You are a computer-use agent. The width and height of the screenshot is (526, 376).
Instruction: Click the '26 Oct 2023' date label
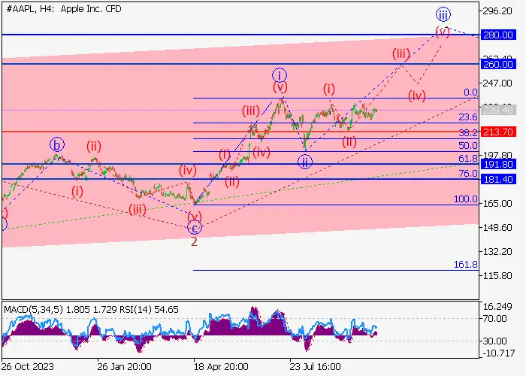point(27,366)
